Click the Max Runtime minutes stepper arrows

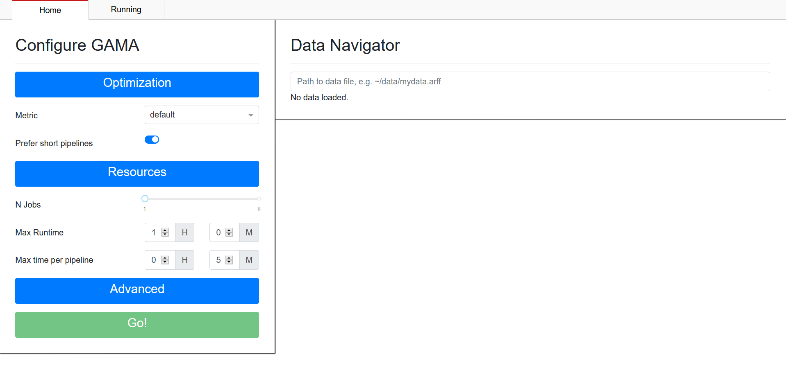pyautogui.click(x=229, y=233)
